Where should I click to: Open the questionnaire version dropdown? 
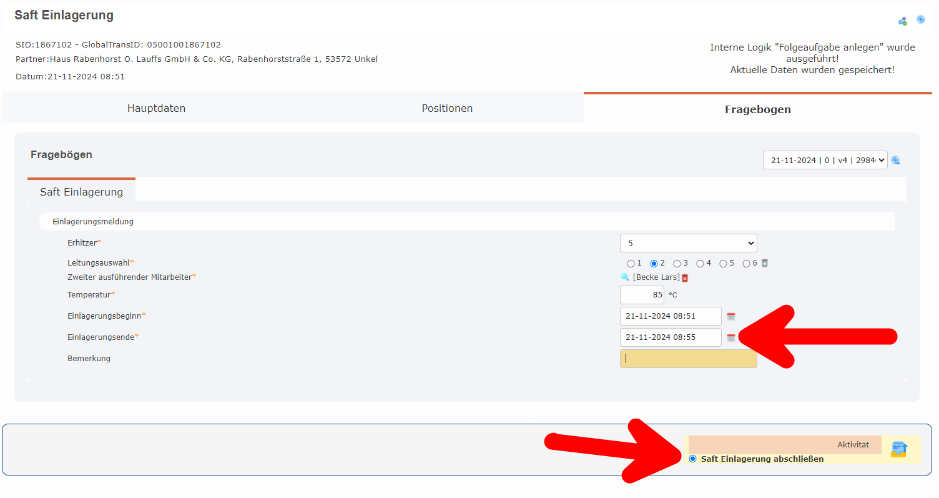point(824,160)
